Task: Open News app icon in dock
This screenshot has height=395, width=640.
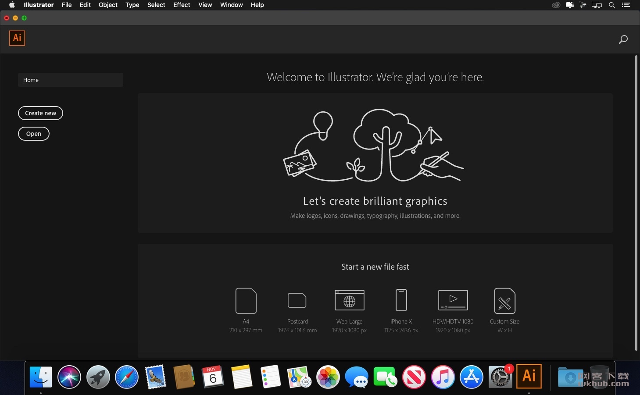Action: tap(414, 377)
